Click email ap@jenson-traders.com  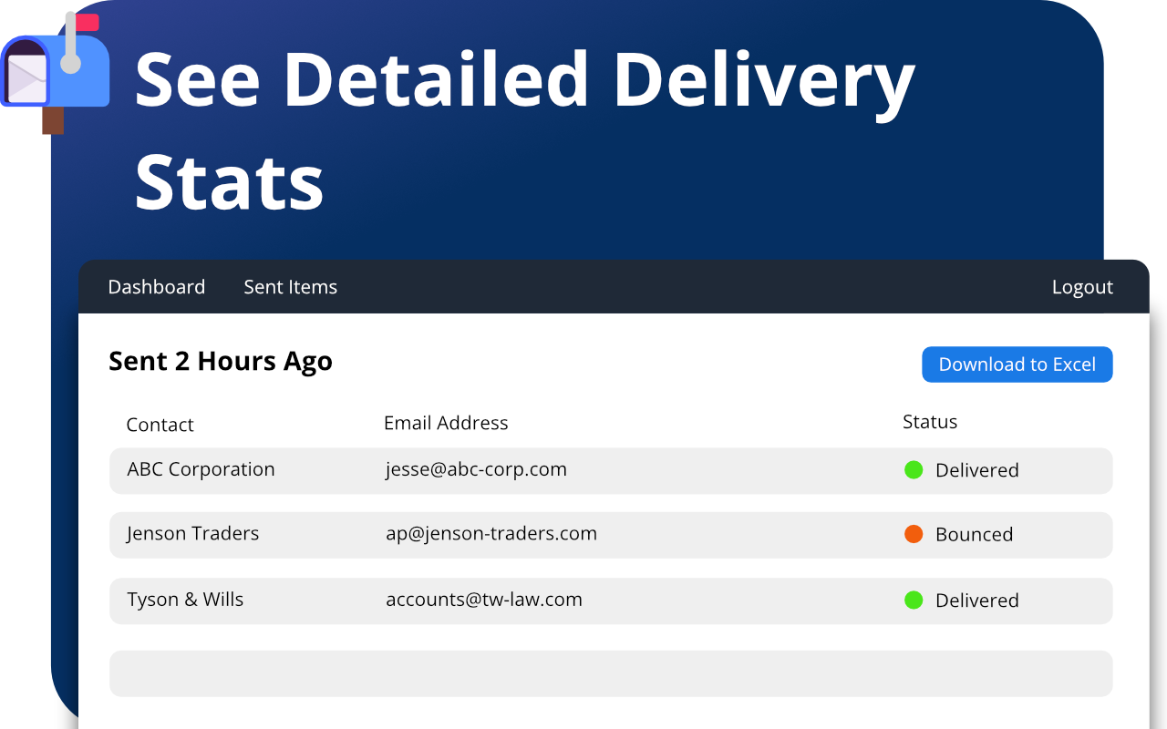pyautogui.click(x=491, y=534)
